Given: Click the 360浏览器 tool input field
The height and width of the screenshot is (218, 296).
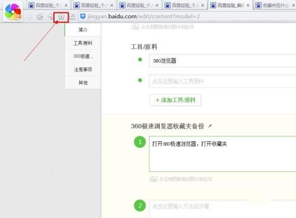Looking at the screenshot, I should point(223,61).
